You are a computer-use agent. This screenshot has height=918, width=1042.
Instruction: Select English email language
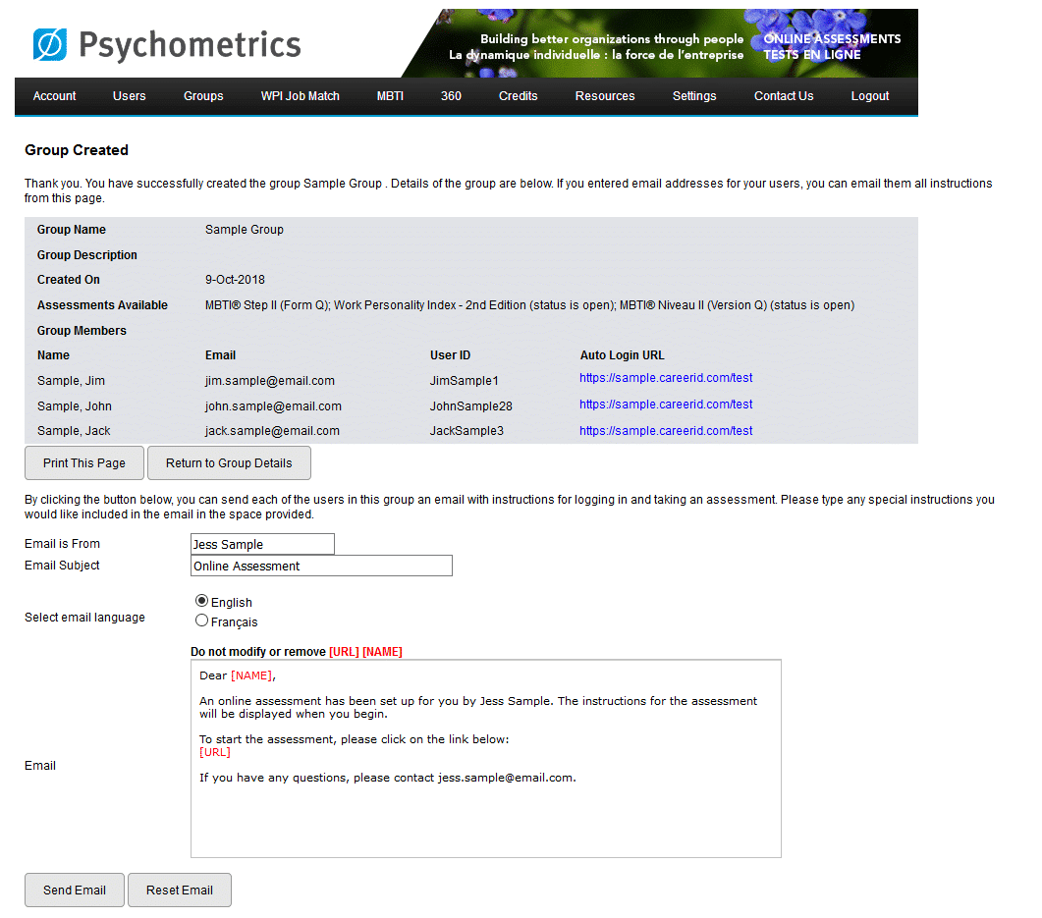[201, 601]
